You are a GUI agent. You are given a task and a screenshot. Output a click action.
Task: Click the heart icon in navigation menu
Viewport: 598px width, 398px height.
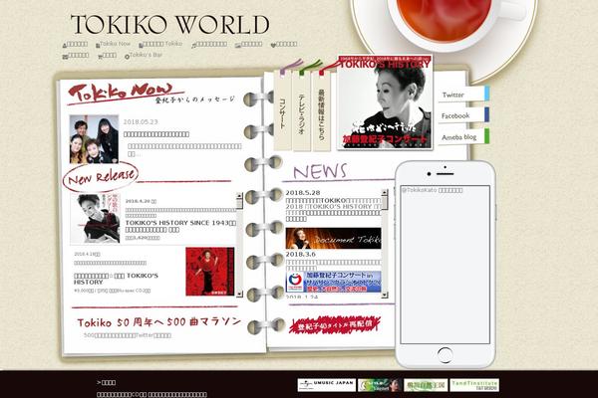click(273, 46)
